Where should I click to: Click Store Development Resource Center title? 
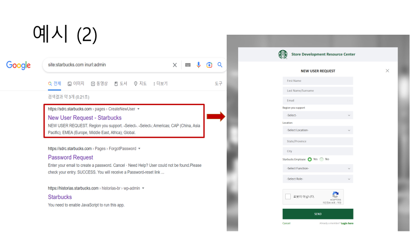323,54
